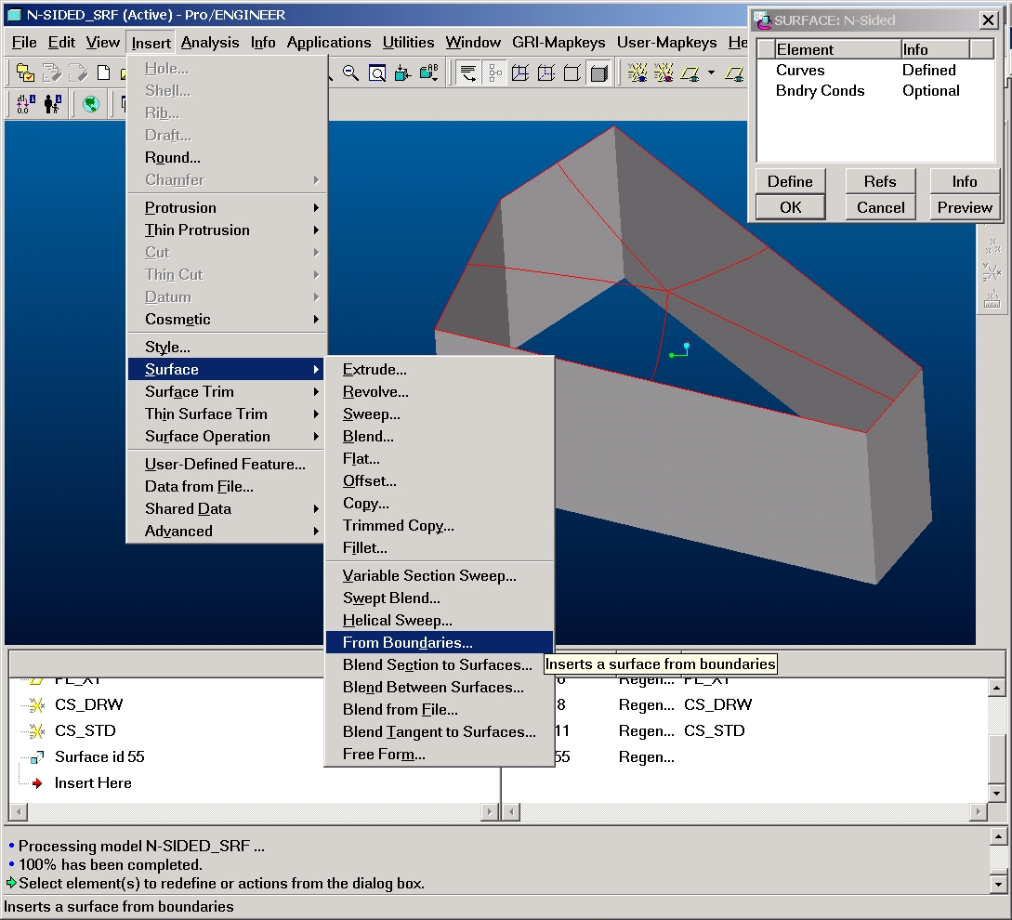Toggle second datum display icon with red mark

point(664,73)
